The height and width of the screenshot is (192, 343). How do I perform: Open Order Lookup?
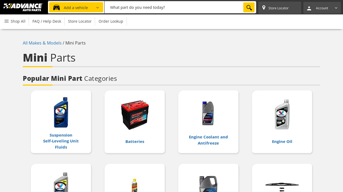tap(111, 21)
